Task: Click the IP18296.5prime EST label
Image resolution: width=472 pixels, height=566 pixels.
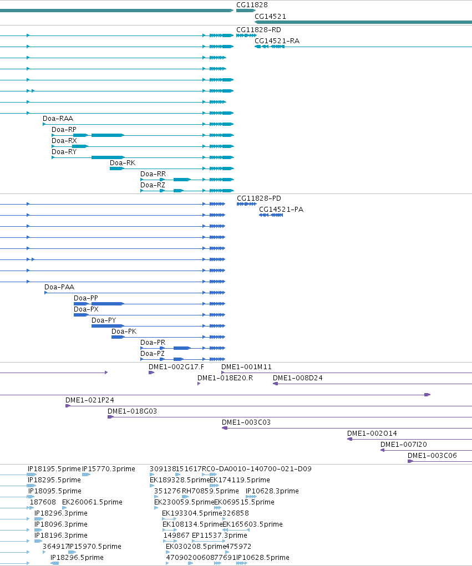Action: [x=77, y=557]
